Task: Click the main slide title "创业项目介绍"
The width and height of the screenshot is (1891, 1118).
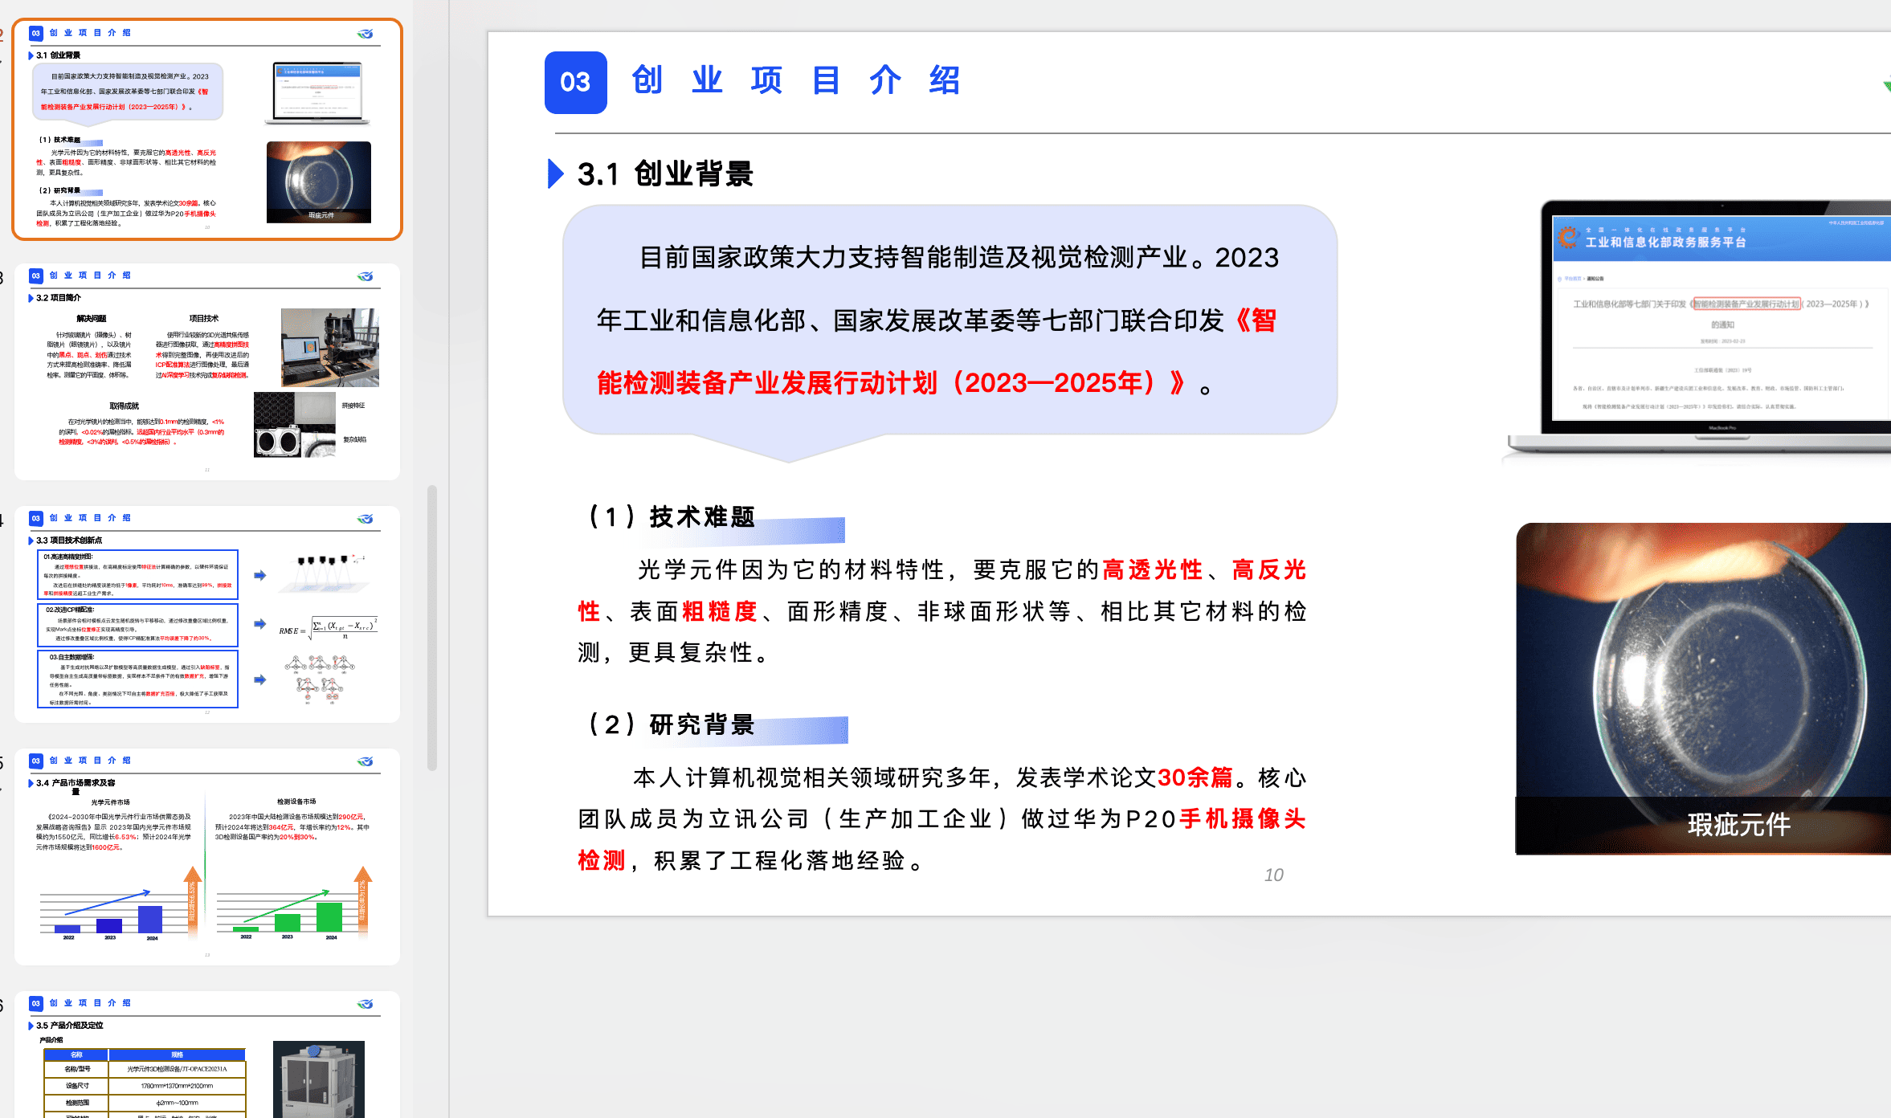Action: click(796, 80)
